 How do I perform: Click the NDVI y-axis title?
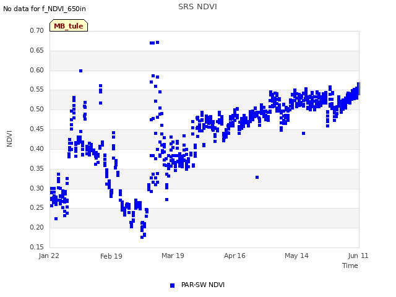pyautogui.click(x=9, y=139)
